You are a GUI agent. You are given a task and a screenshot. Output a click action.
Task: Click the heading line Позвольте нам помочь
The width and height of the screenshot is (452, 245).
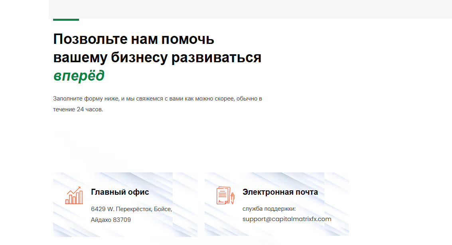pos(134,39)
